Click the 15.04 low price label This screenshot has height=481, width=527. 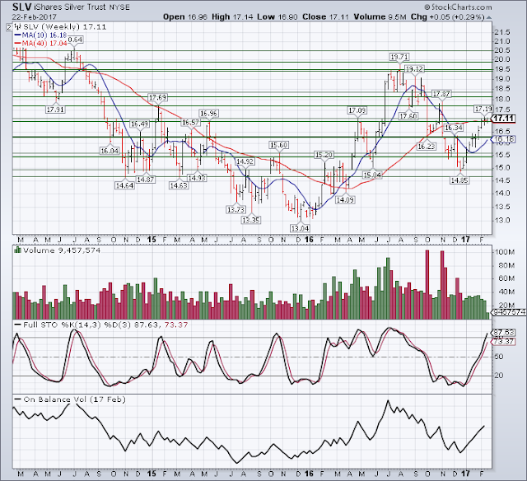[x=372, y=175]
